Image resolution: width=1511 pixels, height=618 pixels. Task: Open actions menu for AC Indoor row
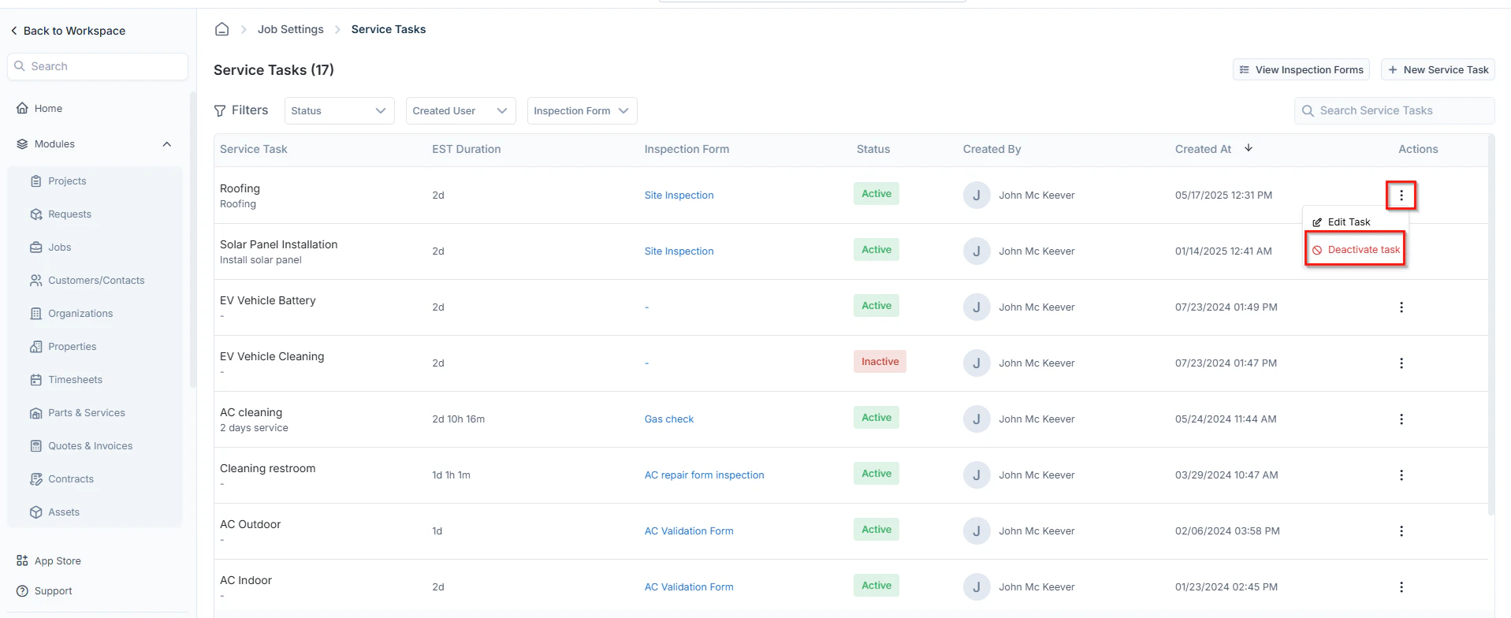(x=1401, y=587)
